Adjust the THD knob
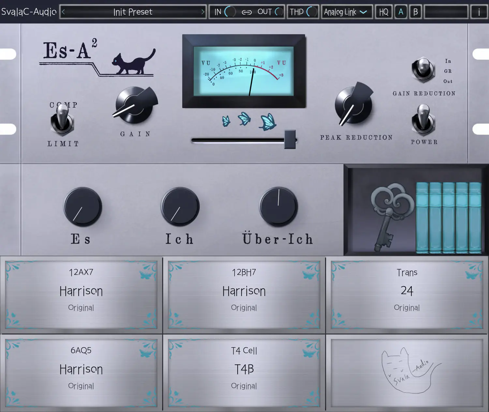The image size is (489, 412). pos(312,12)
